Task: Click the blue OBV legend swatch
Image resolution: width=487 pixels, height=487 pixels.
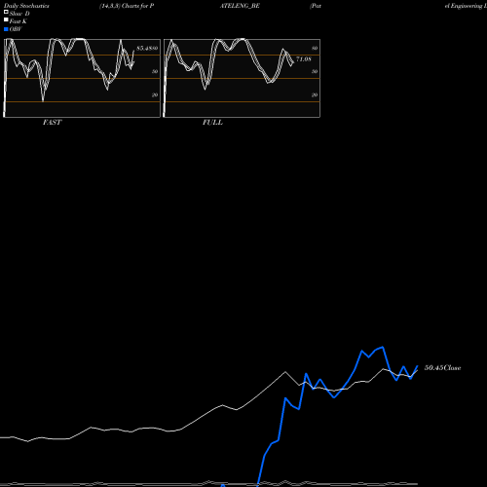Action: point(6,29)
